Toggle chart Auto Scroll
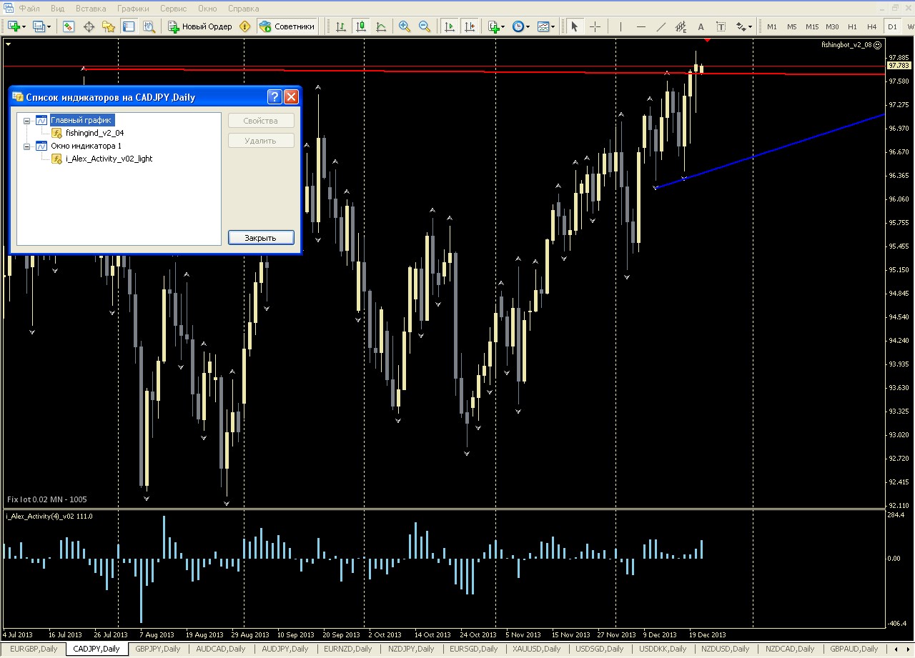The width and height of the screenshot is (915, 658). click(x=450, y=26)
